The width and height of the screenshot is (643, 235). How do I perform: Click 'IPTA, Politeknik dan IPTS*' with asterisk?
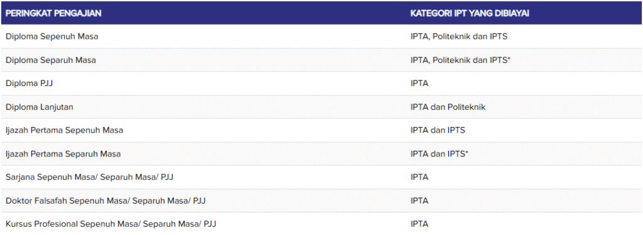click(460, 60)
